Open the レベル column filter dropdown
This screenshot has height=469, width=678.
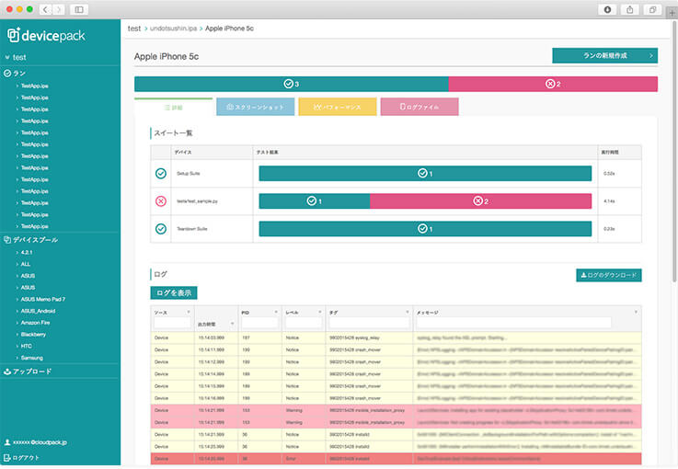320,312
